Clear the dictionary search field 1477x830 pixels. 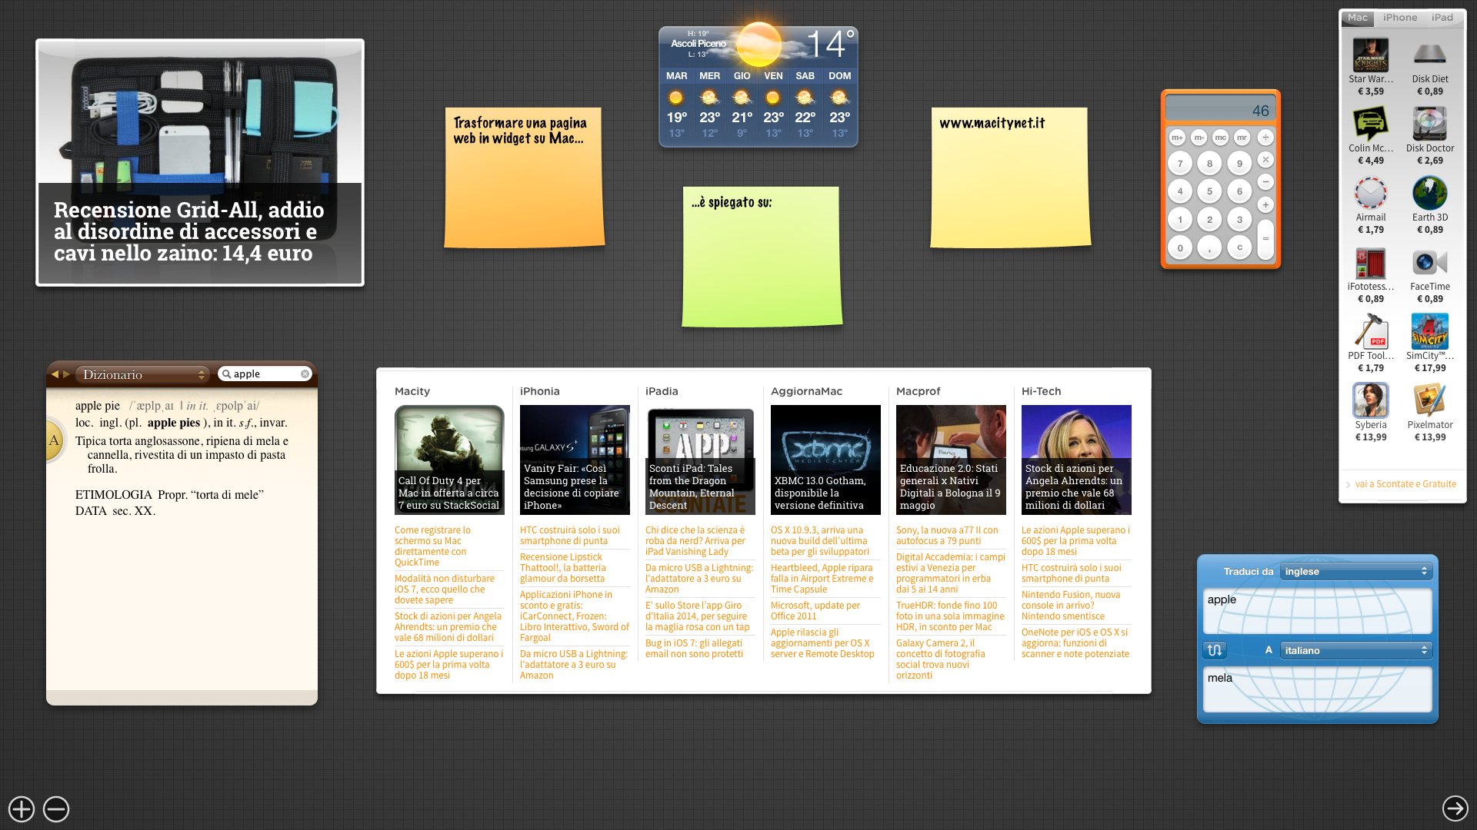pyautogui.click(x=305, y=374)
